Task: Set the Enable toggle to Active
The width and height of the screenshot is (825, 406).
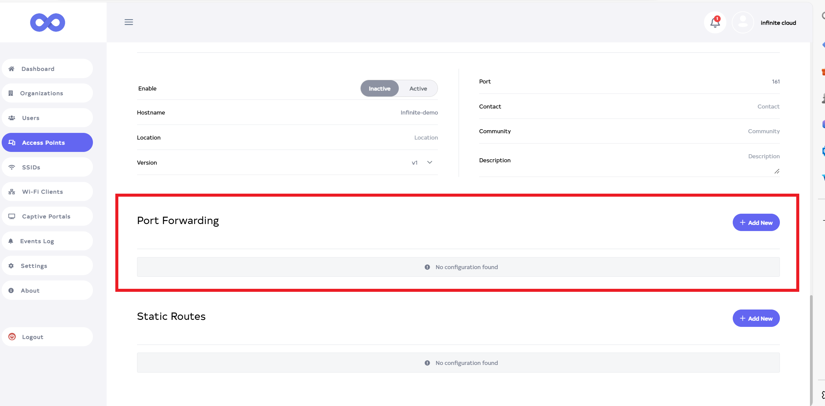Action: 418,88
